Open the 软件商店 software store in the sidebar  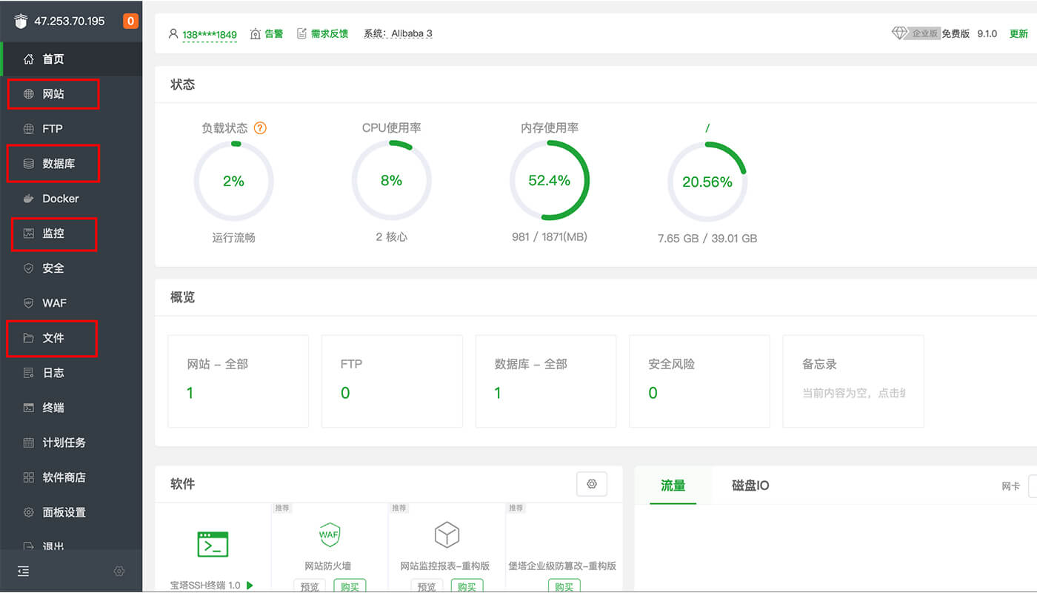tap(71, 477)
